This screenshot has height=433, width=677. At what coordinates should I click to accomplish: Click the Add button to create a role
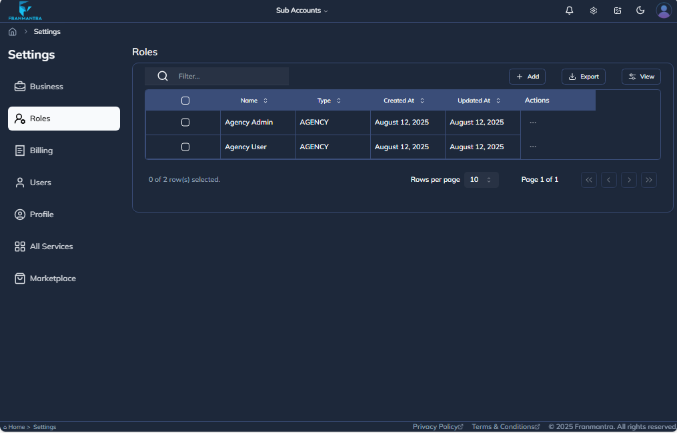click(x=527, y=76)
